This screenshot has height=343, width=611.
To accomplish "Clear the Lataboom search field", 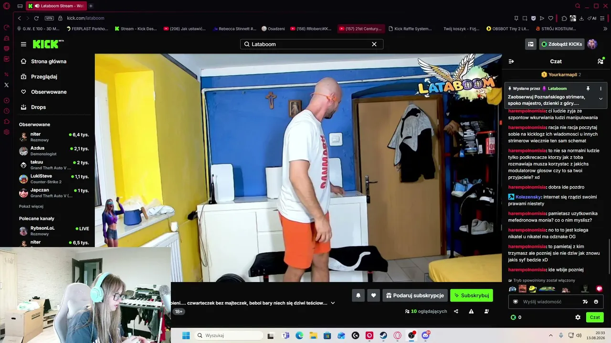I will click(x=374, y=44).
